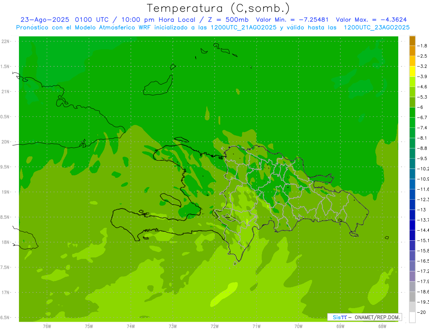
Task: Select the "Valor Min. = -7.25481" value
Action: point(292,20)
